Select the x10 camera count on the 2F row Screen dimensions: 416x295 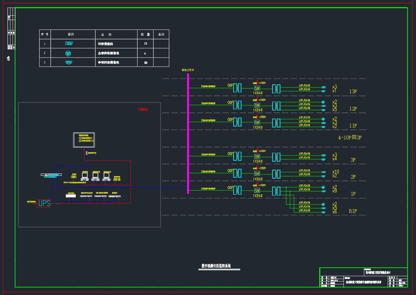336,172
